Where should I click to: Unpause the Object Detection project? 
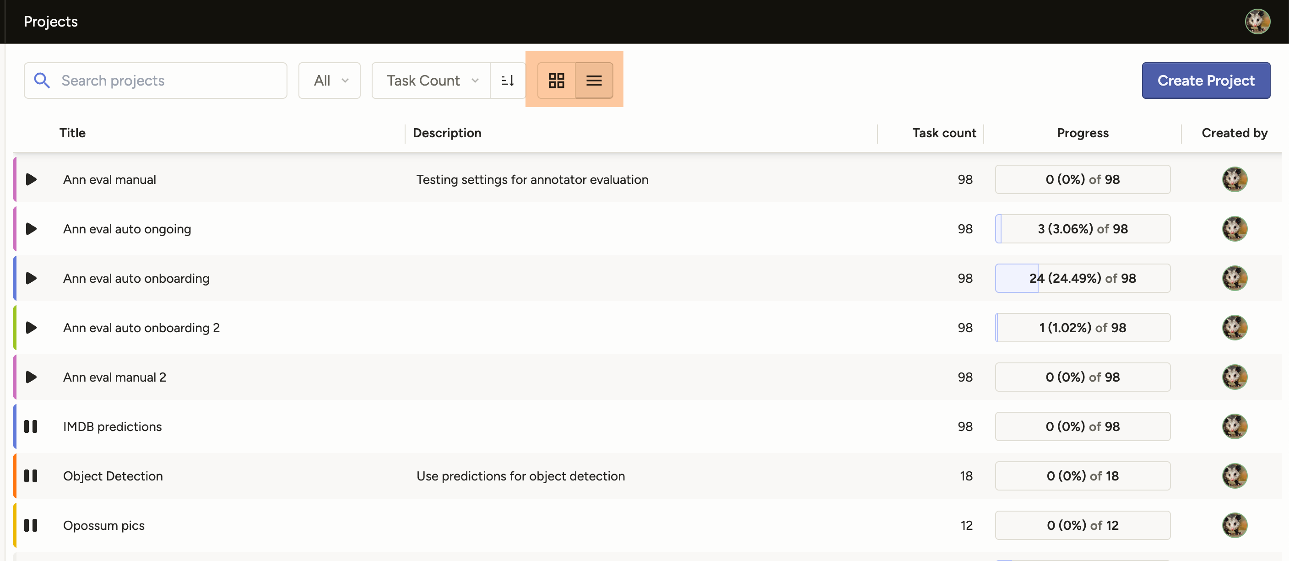pos(31,476)
